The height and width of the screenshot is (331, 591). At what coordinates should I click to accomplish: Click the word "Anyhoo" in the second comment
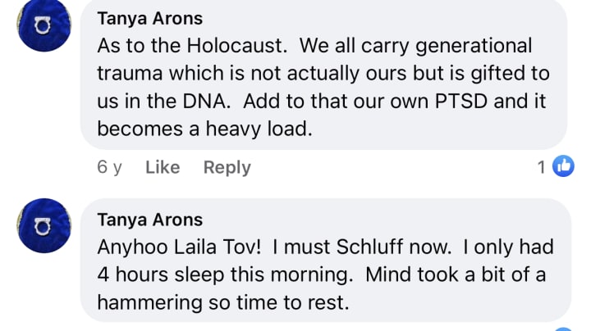pos(130,246)
